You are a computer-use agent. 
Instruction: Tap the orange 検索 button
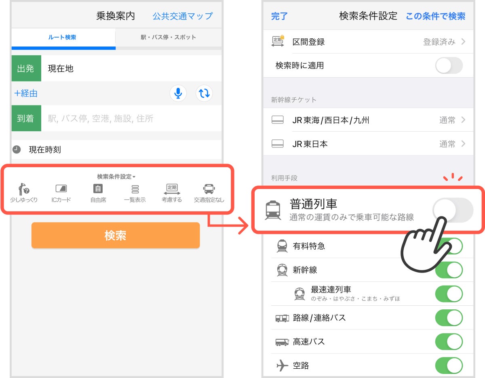click(116, 235)
